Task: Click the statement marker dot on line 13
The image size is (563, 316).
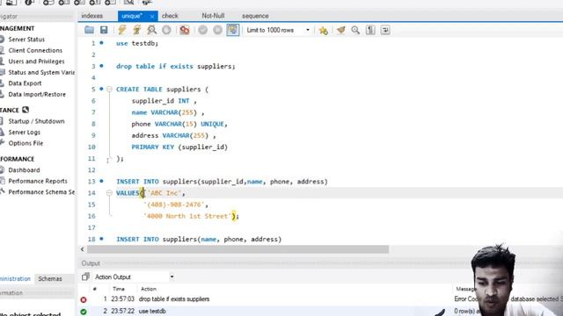Action: pos(102,181)
